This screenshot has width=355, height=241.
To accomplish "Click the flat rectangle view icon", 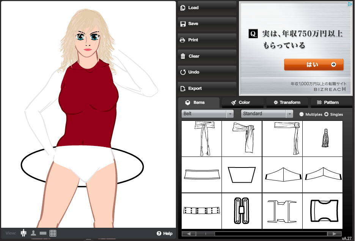I will tap(43, 233).
